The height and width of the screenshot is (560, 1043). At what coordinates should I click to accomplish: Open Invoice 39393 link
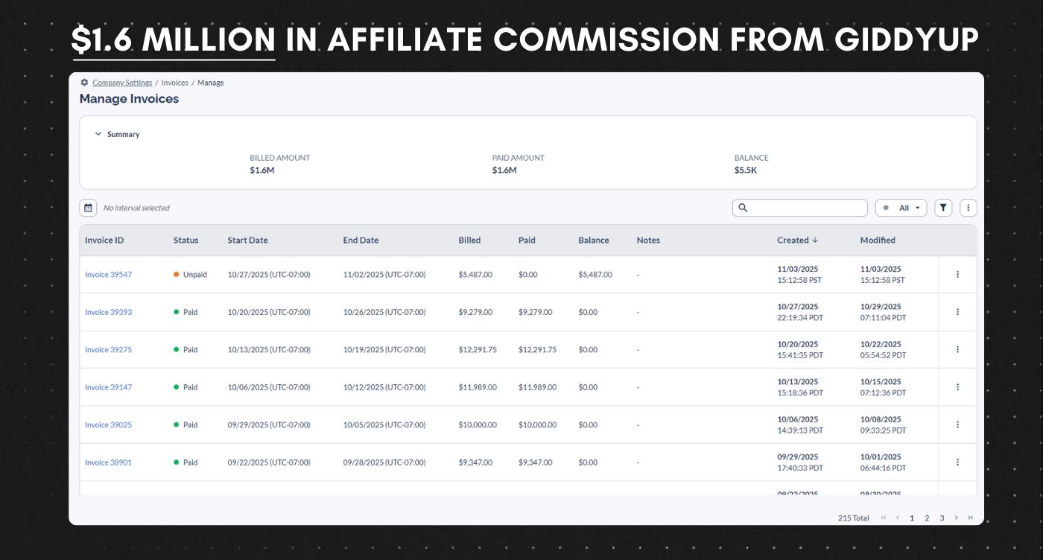tap(108, 312)
